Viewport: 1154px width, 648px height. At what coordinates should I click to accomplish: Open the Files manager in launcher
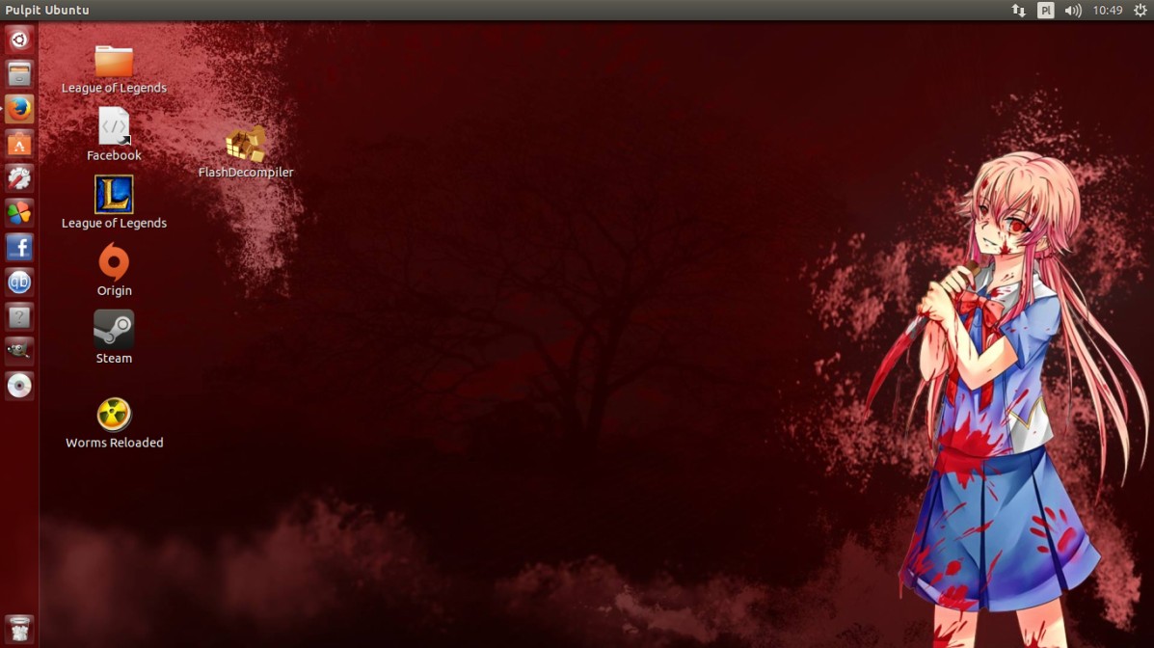click(x=19, y=74)
